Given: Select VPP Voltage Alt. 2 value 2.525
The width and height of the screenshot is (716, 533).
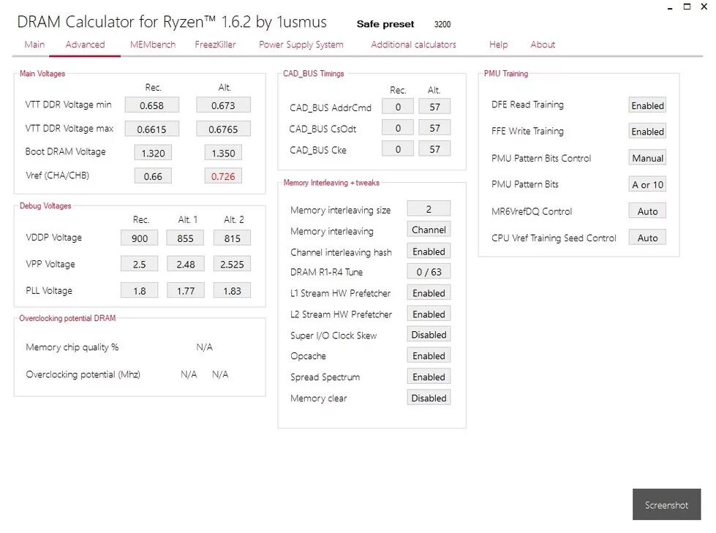Looking at the screenshot, I should pyautogui.click(x=232, y=264).
